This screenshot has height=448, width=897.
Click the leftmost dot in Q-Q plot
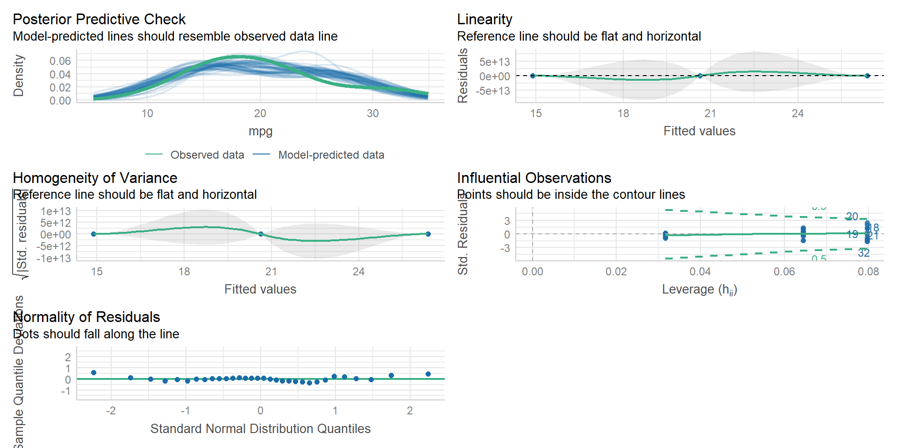pos(93,372)
